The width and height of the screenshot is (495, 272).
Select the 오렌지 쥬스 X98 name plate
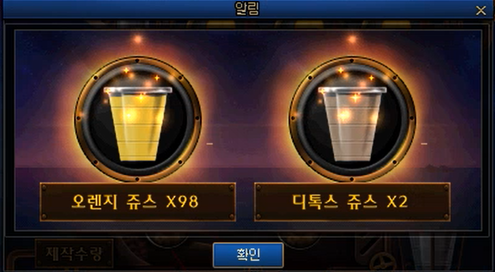click(x=138, y=202)
